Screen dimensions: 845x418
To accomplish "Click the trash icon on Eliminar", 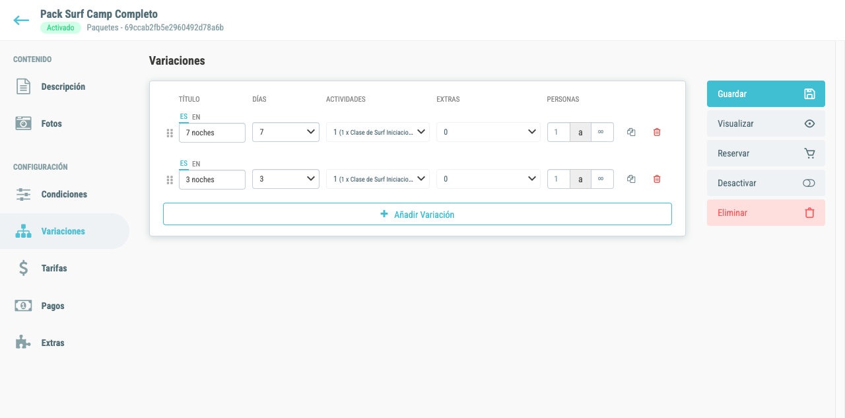I will click(809, 213).
